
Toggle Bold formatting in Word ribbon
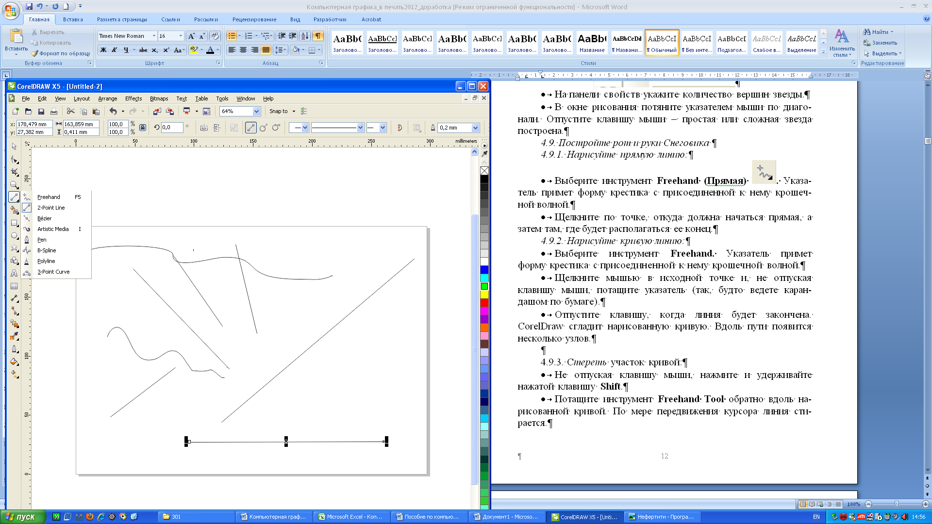[x=103, y=50]
